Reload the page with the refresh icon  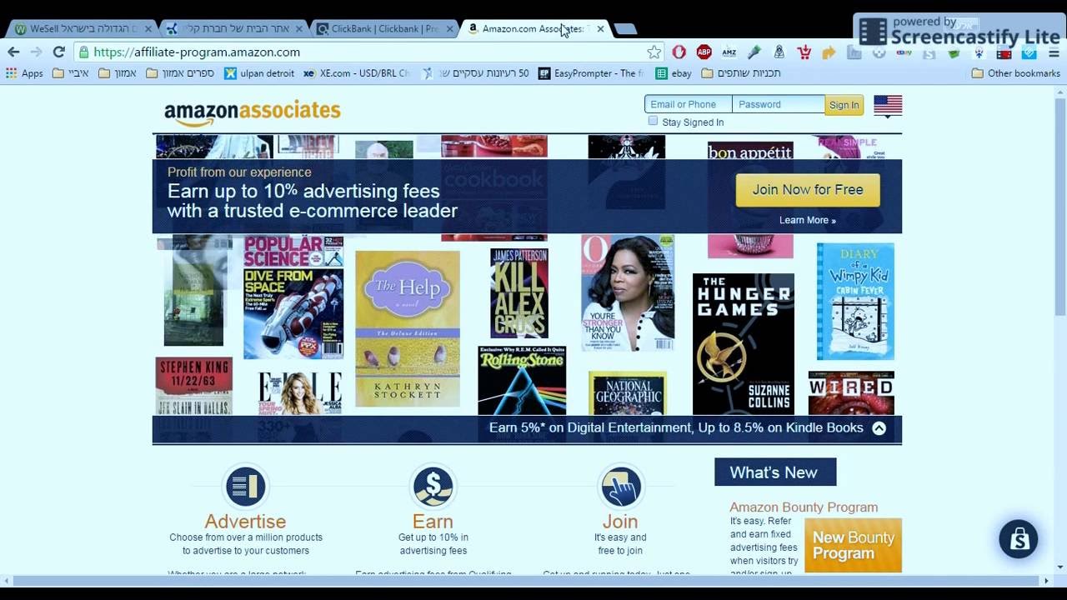58,52
